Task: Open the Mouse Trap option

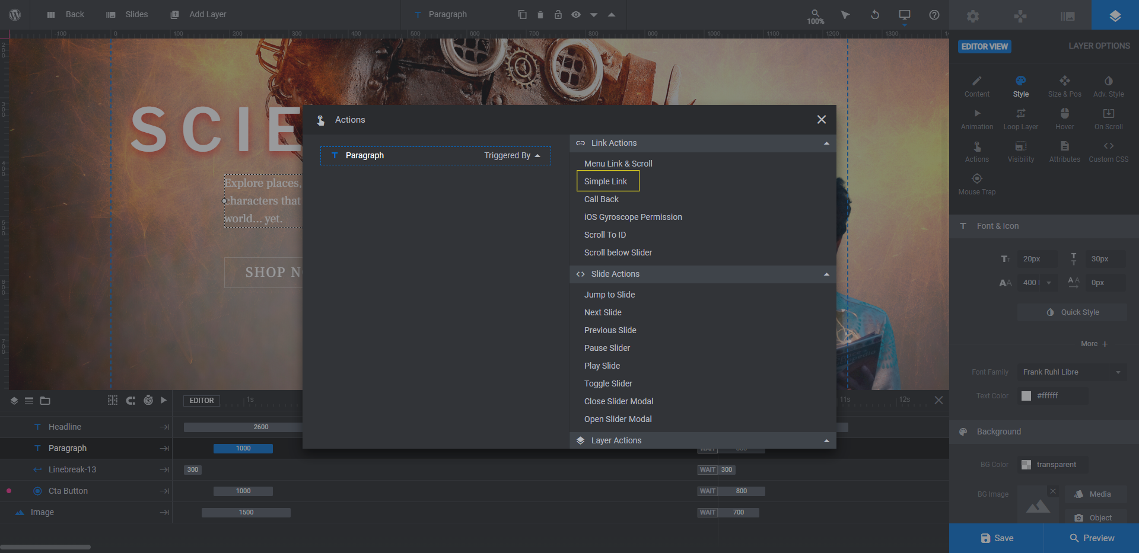Action: [x=977, y=184]
